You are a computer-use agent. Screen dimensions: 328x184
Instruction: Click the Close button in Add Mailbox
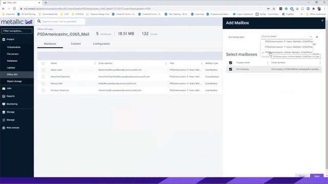pyautogui.click(x=302, y=176)
